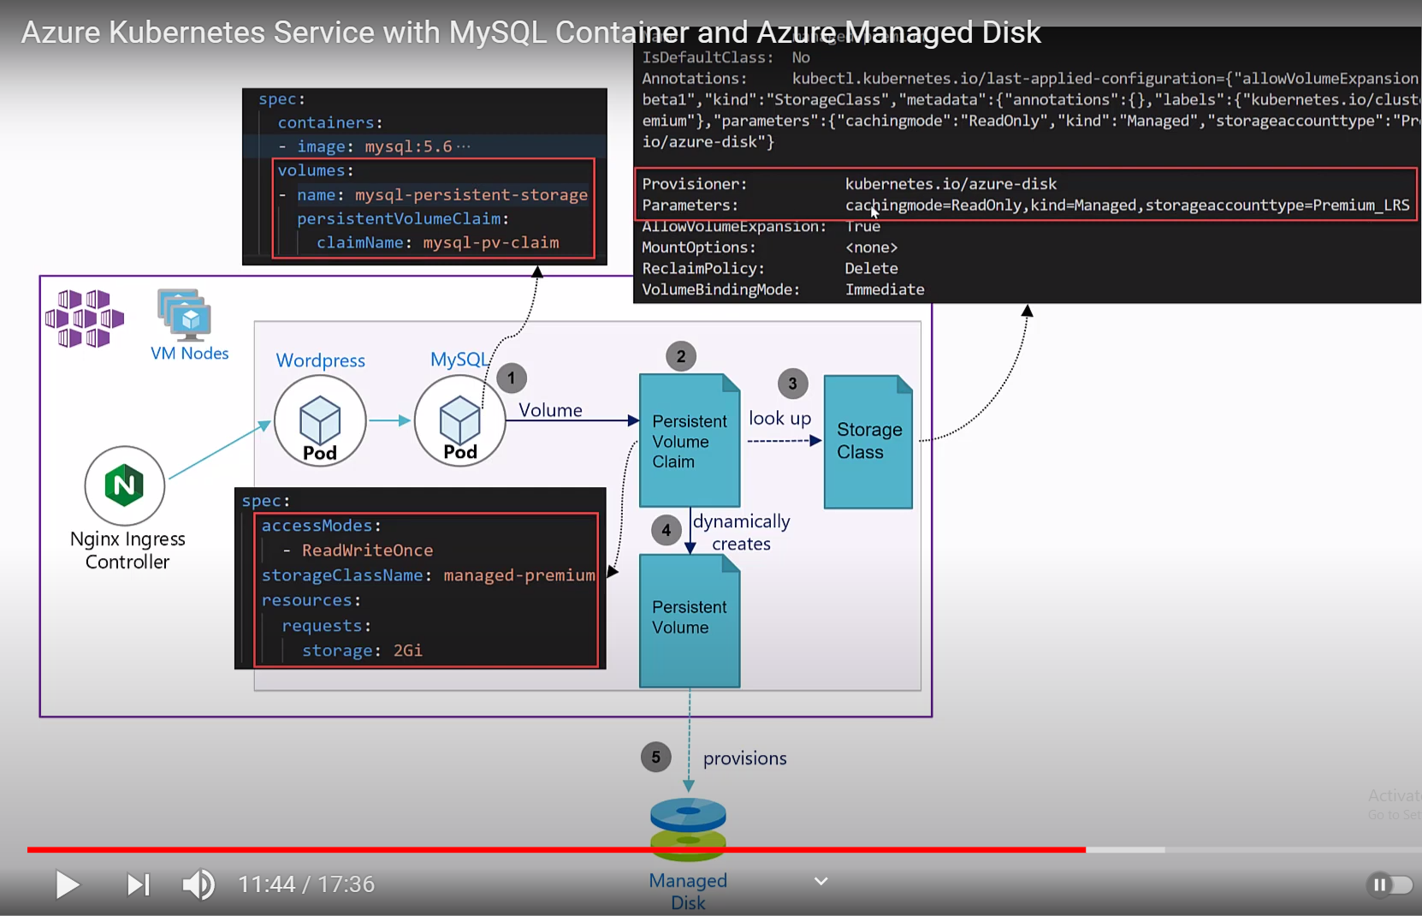Click 'name: mysql-persistent-storage' line
This screenshot has height=916, width=1422.
(x=434, y=194)
